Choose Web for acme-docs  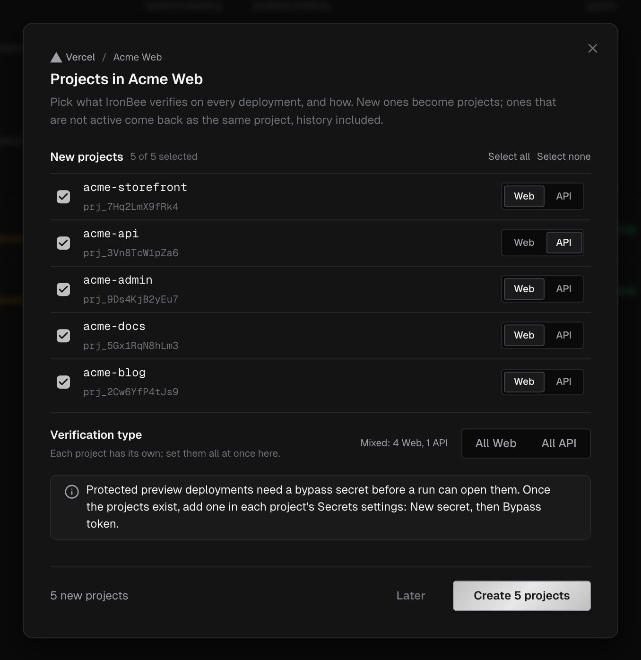524,335
